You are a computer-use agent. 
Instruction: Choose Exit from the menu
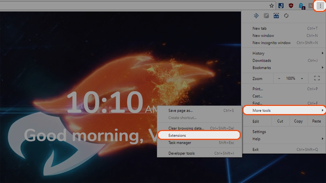284,149
